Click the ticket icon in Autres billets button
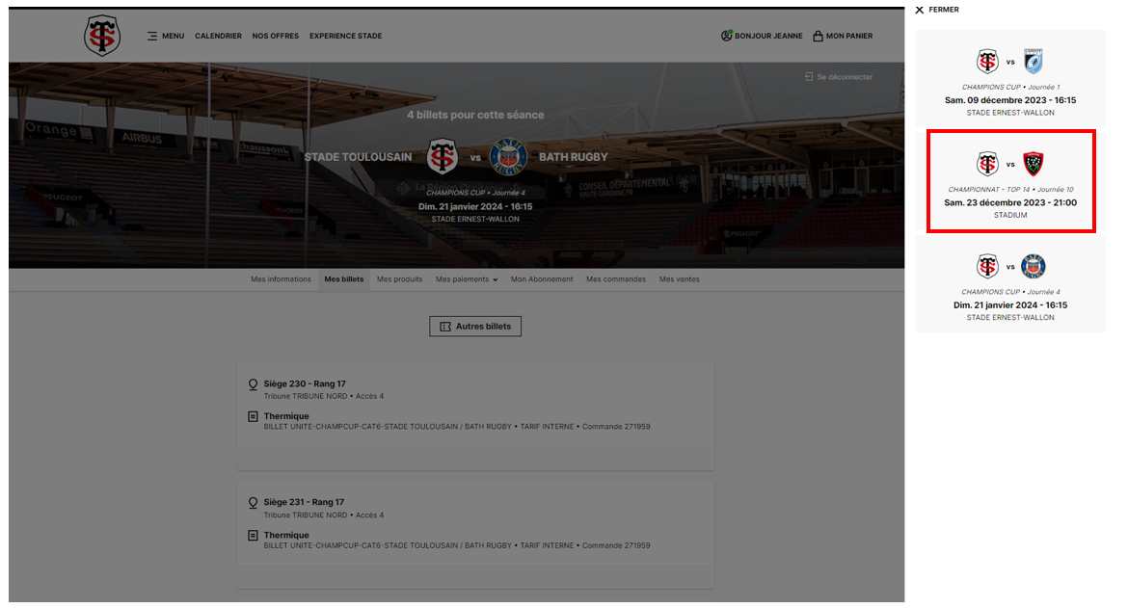 pos(445,327)
